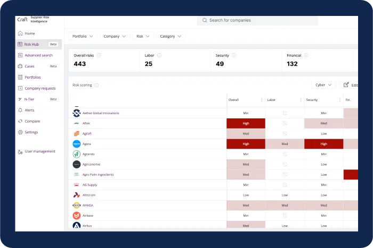Click the Airbase logo icon
Viewport: 373px width, 248px height.
click(x=77, y=216)
